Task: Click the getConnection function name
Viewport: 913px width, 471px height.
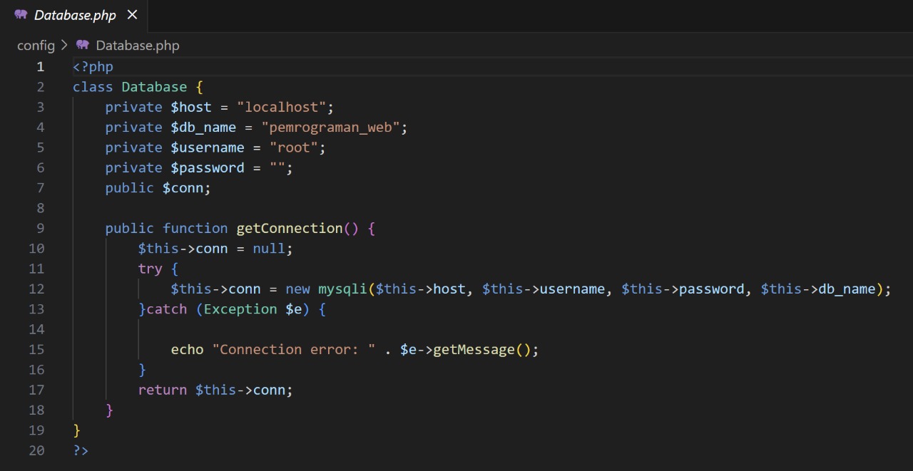Action: tap(290, 229)
